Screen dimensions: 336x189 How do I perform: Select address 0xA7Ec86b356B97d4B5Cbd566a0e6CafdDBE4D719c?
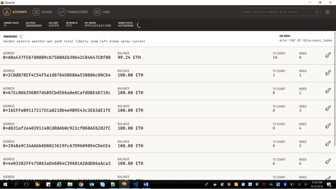[x=57, y=93]
